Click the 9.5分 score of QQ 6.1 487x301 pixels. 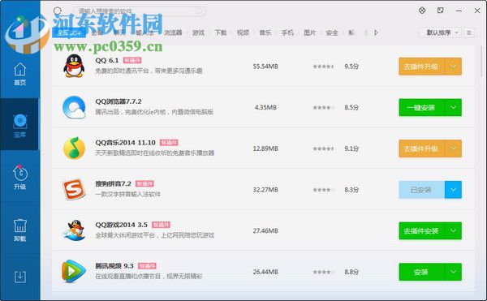tap(351, 67)
